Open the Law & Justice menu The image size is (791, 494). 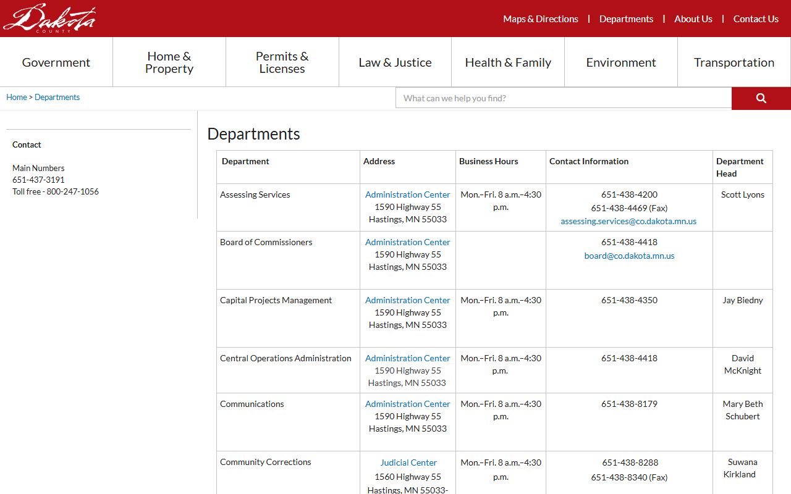(395, 62)
